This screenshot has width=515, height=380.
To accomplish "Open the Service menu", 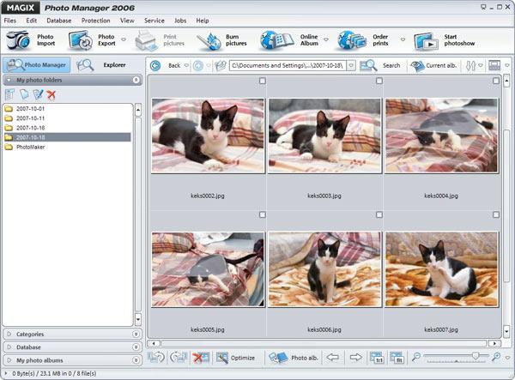I will coord(154,21).
